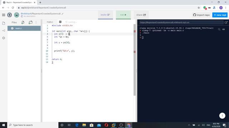Click the console URL field

pos(181,22)
